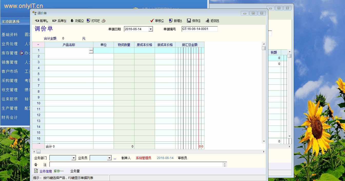
Task: Click the printer icon right of 打印
Action: click(103, 21)
